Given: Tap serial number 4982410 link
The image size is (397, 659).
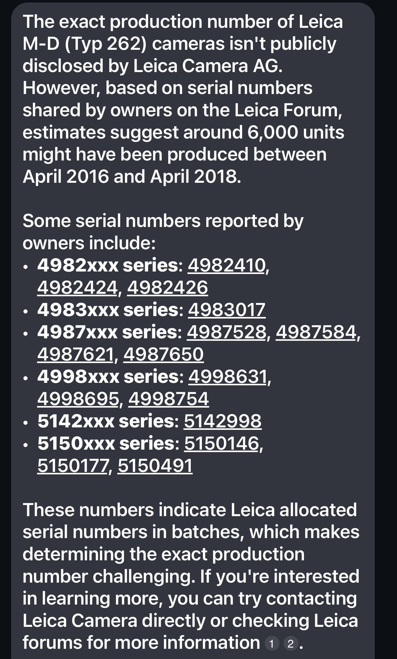Looking at the screenshot, I should (226, 266).
